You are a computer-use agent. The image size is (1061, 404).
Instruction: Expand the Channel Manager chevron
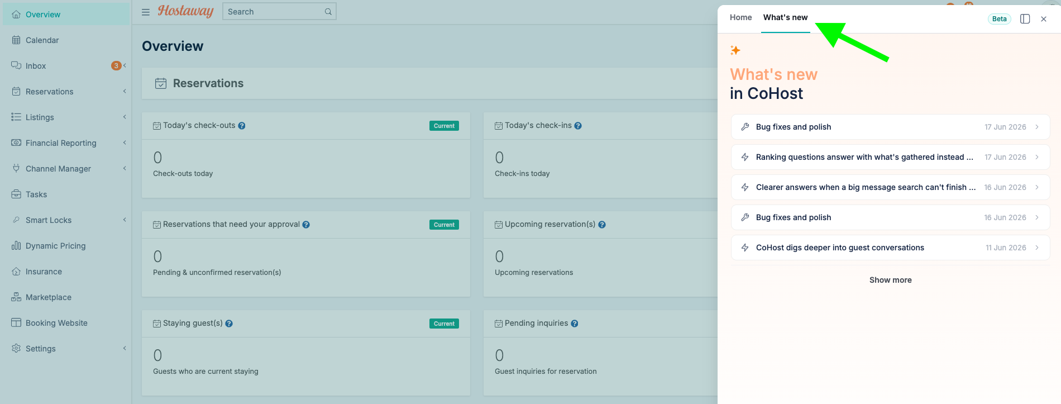coord(125,169)
